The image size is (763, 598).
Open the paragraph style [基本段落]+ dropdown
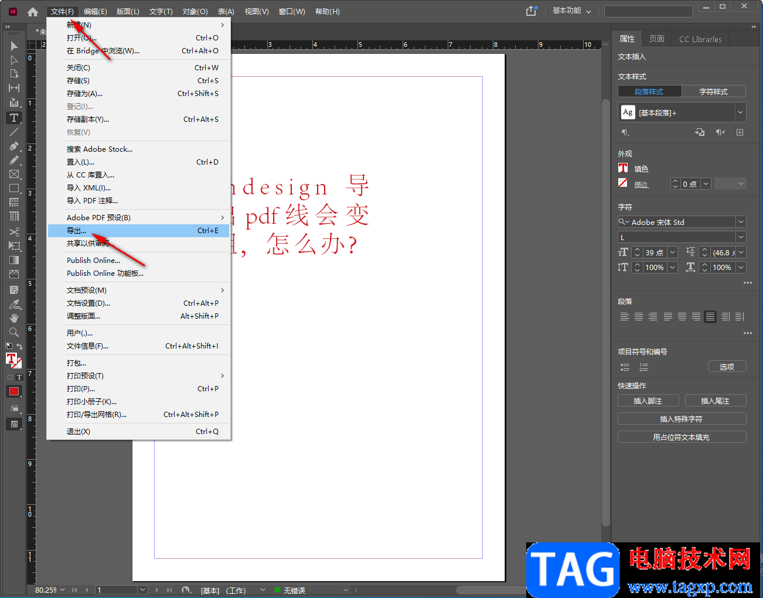[741, 112]
